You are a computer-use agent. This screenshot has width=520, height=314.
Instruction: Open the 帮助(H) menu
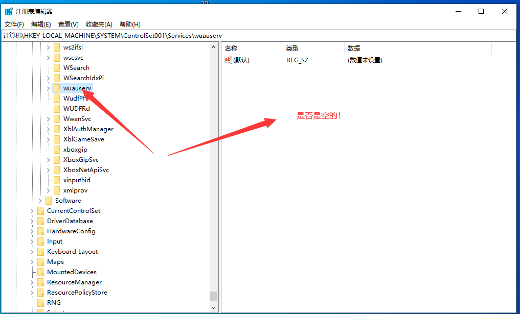(130, 25)
